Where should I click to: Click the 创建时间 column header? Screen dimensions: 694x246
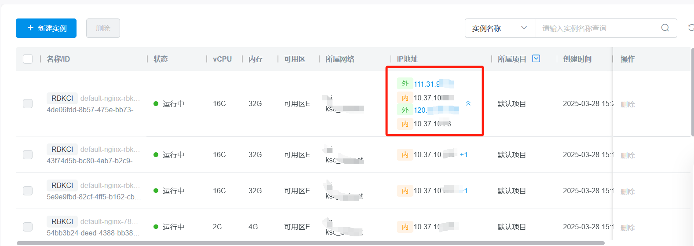(577, 59)
